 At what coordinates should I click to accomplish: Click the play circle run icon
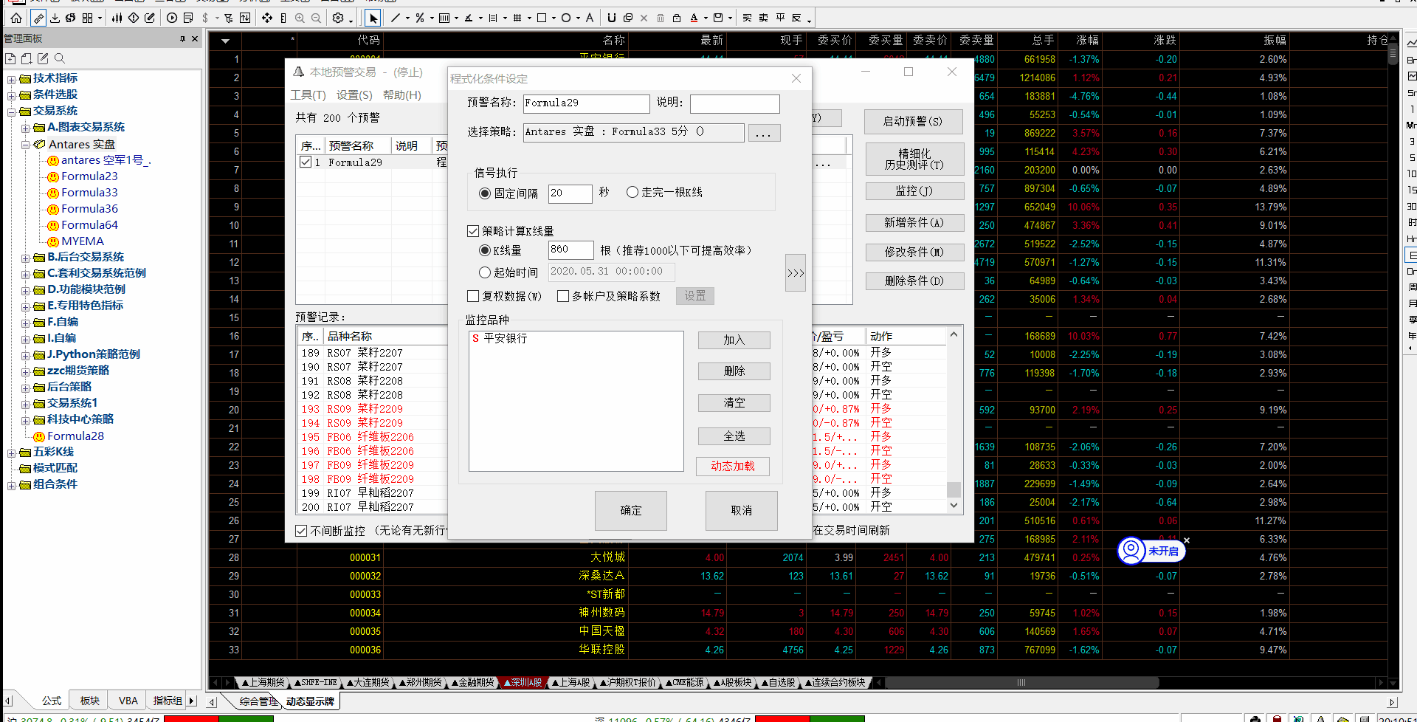click(x=172, y=18)
